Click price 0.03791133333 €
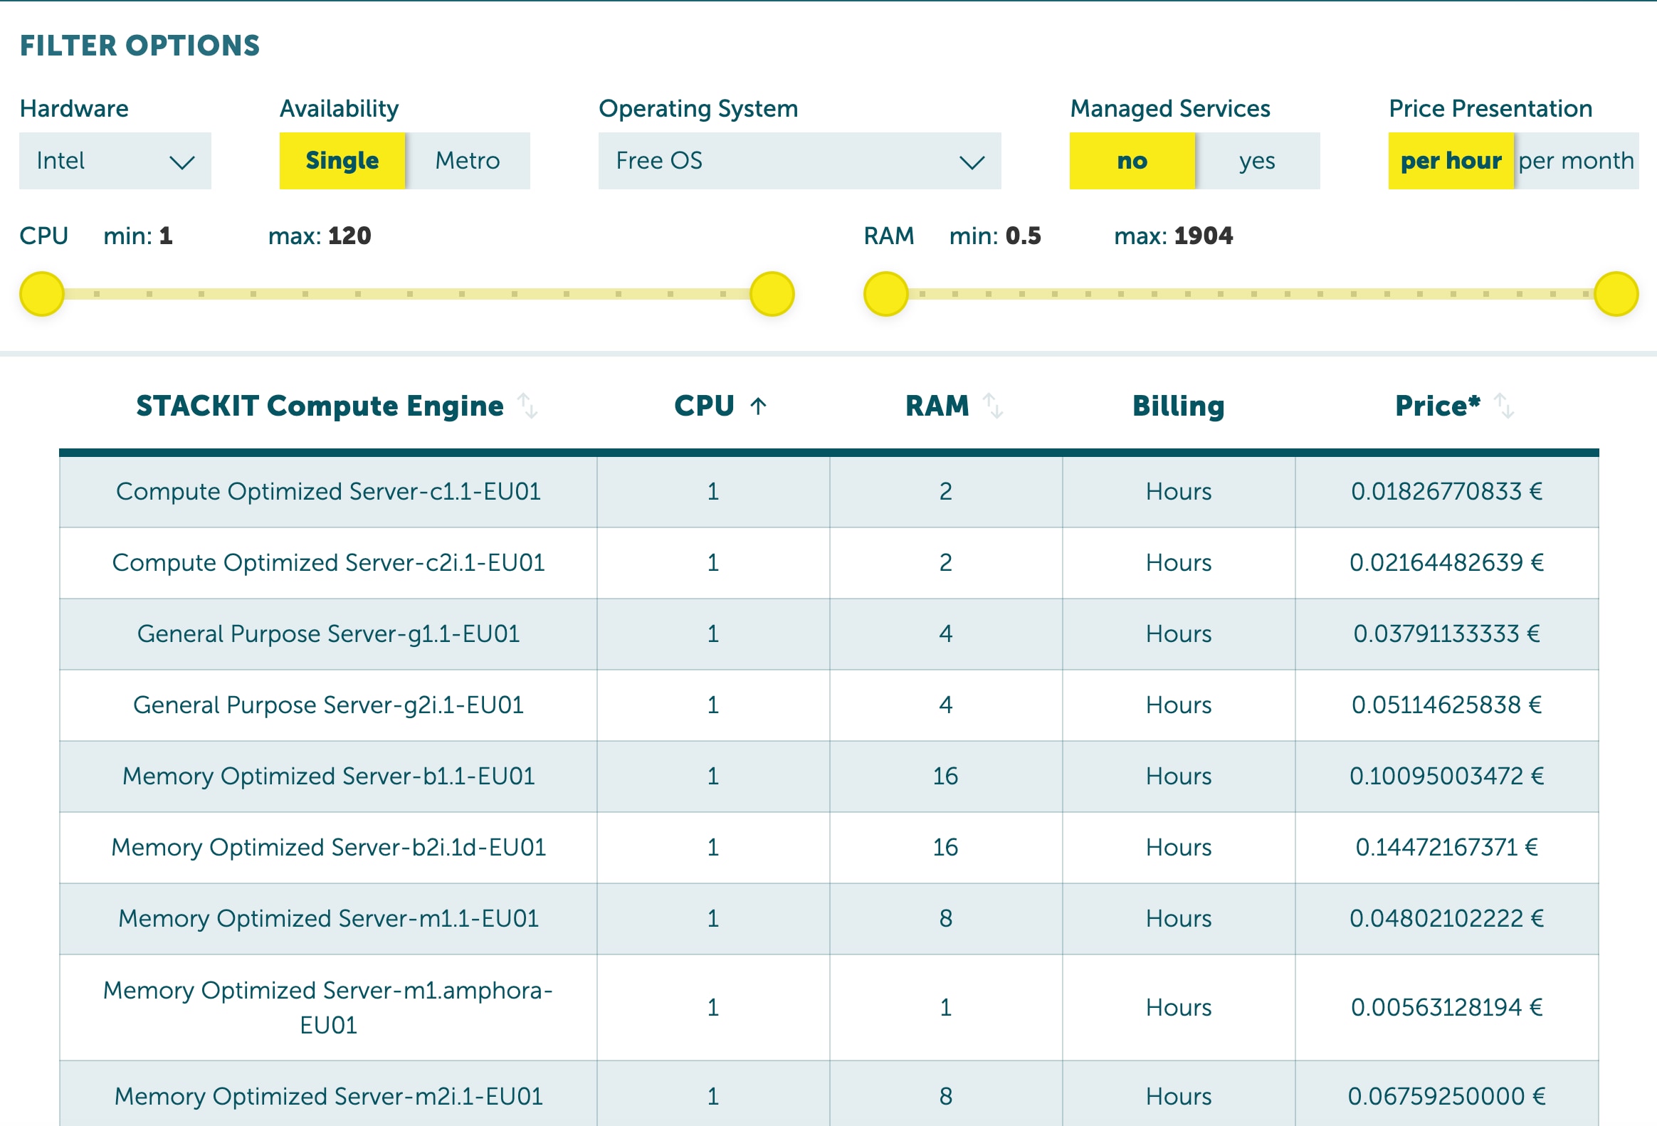 (1446, 634)
